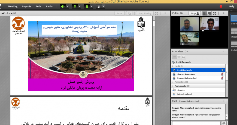This screenshot has height=125, width=237.
Task: Click the raise hand status icon
Action: (99, 7)
